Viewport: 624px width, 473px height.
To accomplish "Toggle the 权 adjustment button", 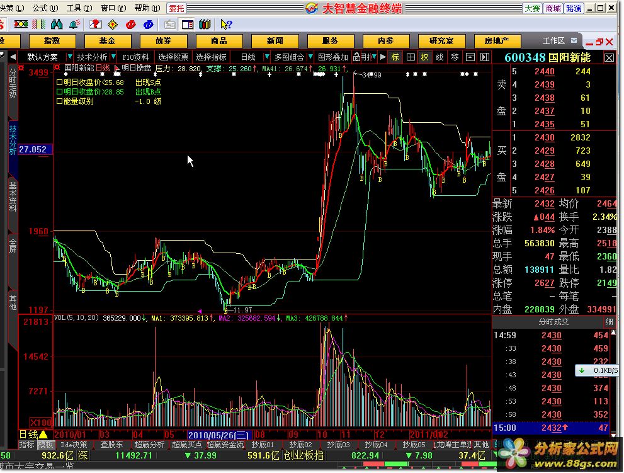I will [424, 57].
